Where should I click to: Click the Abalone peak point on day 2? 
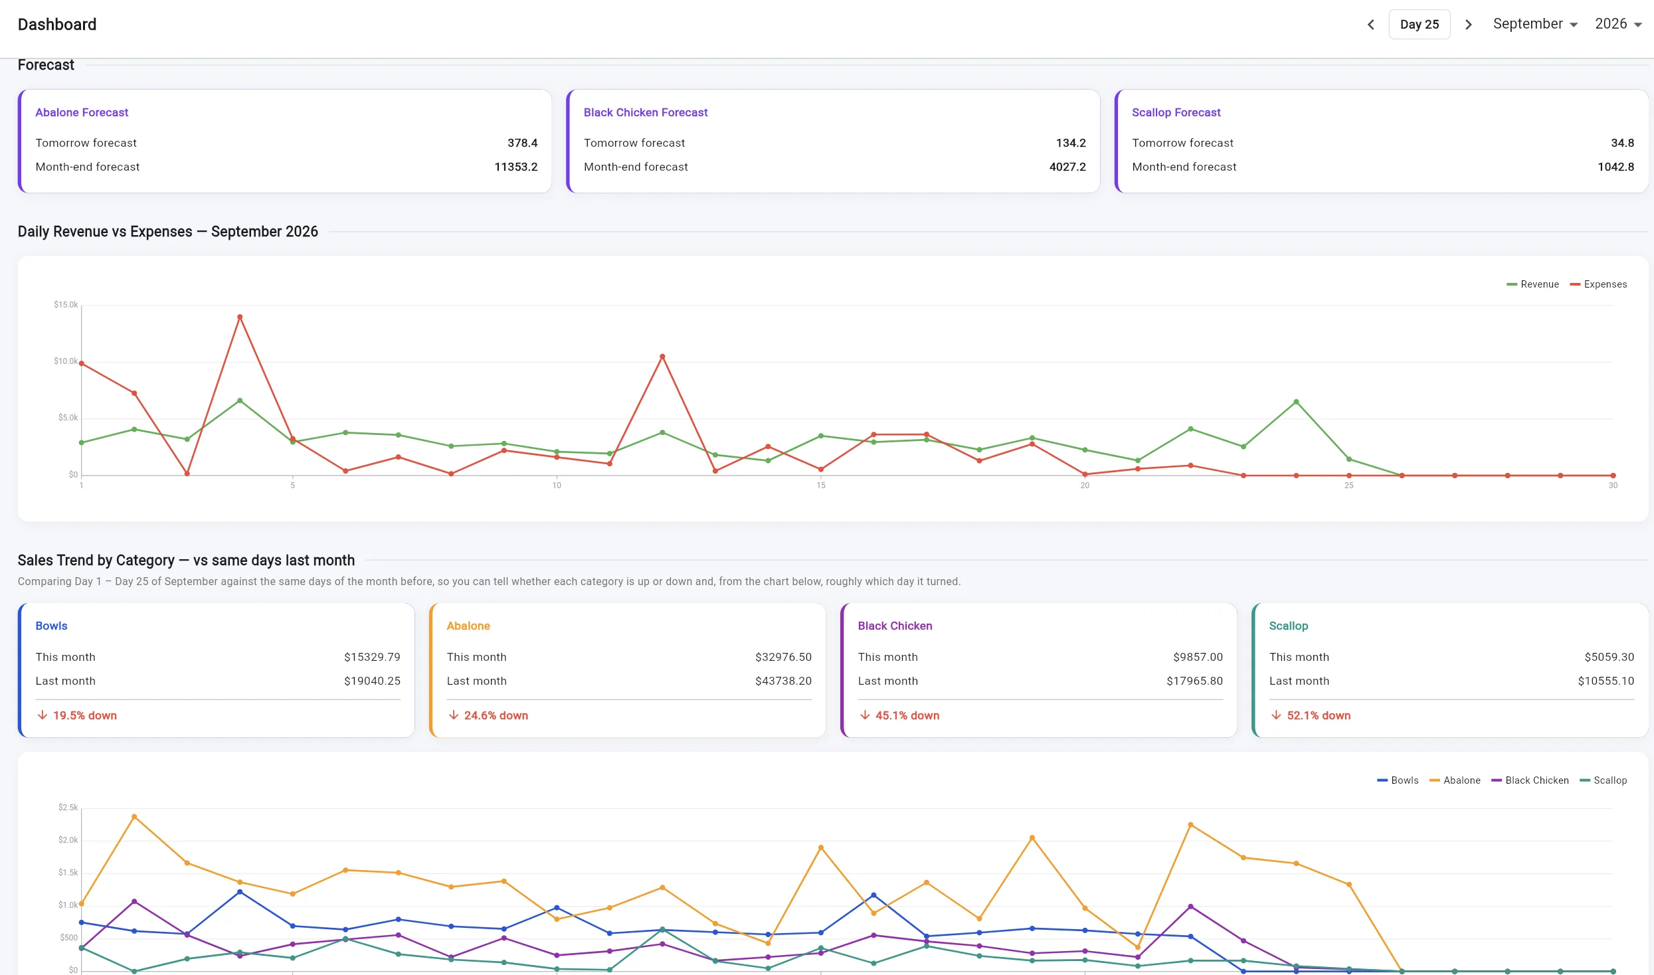134,816
